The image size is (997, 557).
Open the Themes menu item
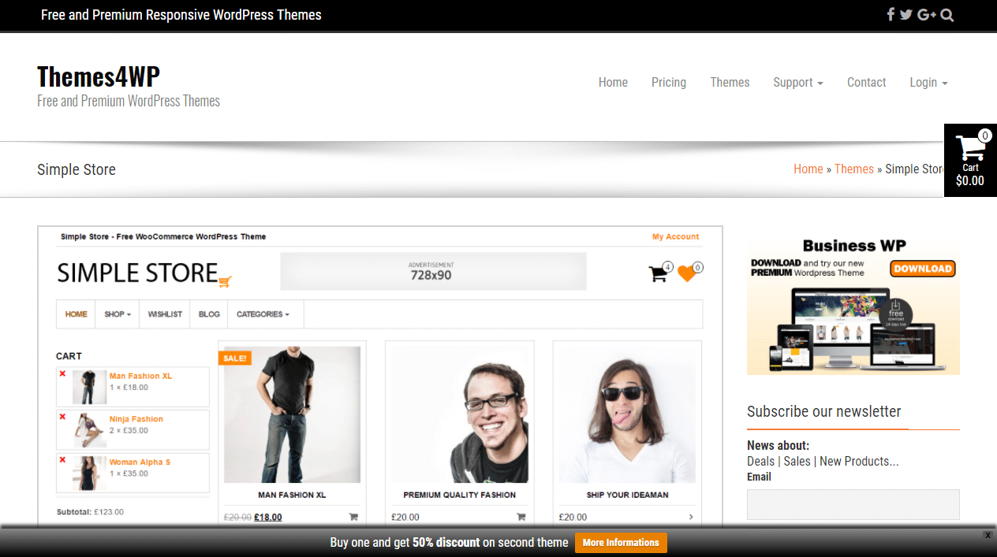(730, 82)
